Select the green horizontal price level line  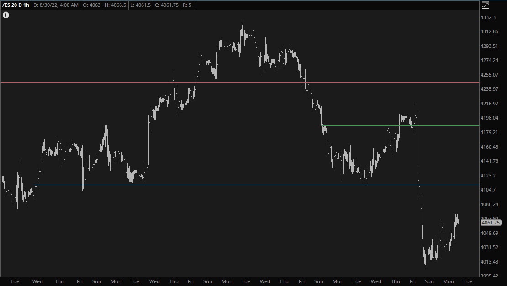tap(434, 125)
